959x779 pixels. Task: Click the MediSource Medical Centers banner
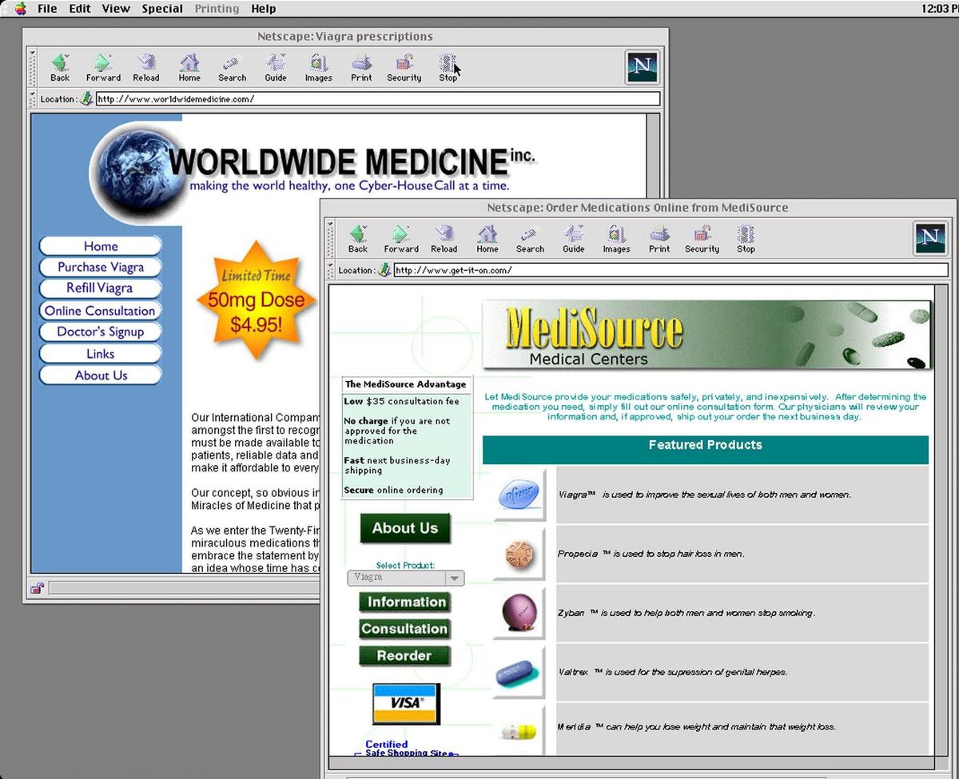(x=707, y=334)
